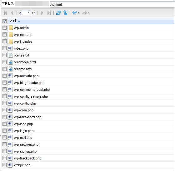
Task: Click the index.php file icon
Action: pos(10,48)
